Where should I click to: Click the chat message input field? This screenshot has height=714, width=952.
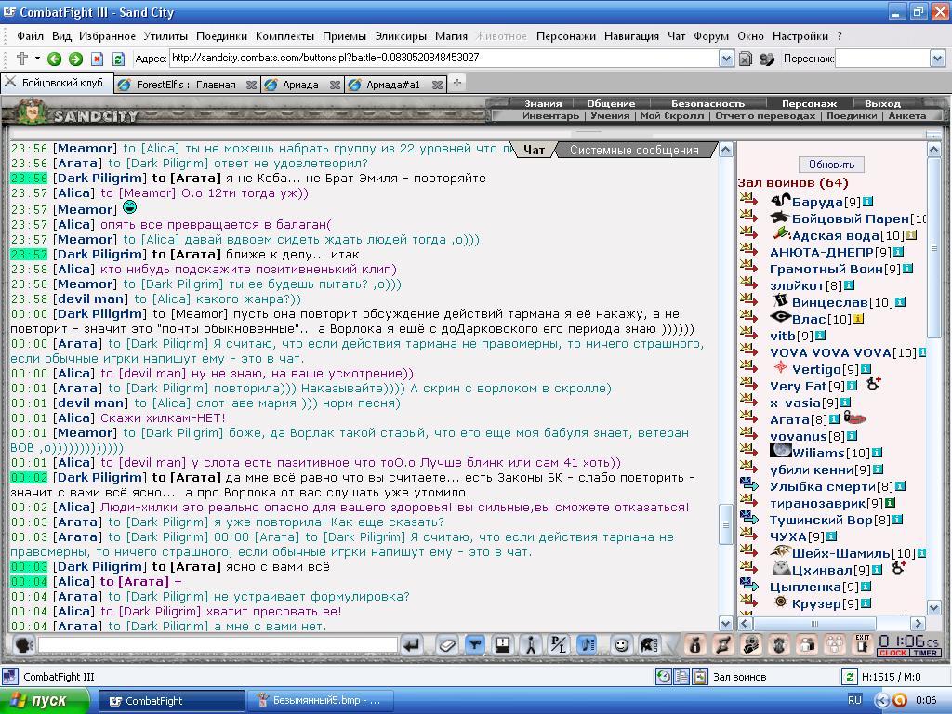click(x=218, y=645)
